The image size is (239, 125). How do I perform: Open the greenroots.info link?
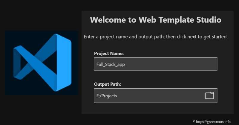(214, 121)
